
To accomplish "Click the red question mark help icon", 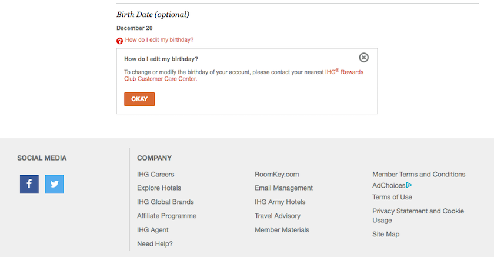I will 119,41.
